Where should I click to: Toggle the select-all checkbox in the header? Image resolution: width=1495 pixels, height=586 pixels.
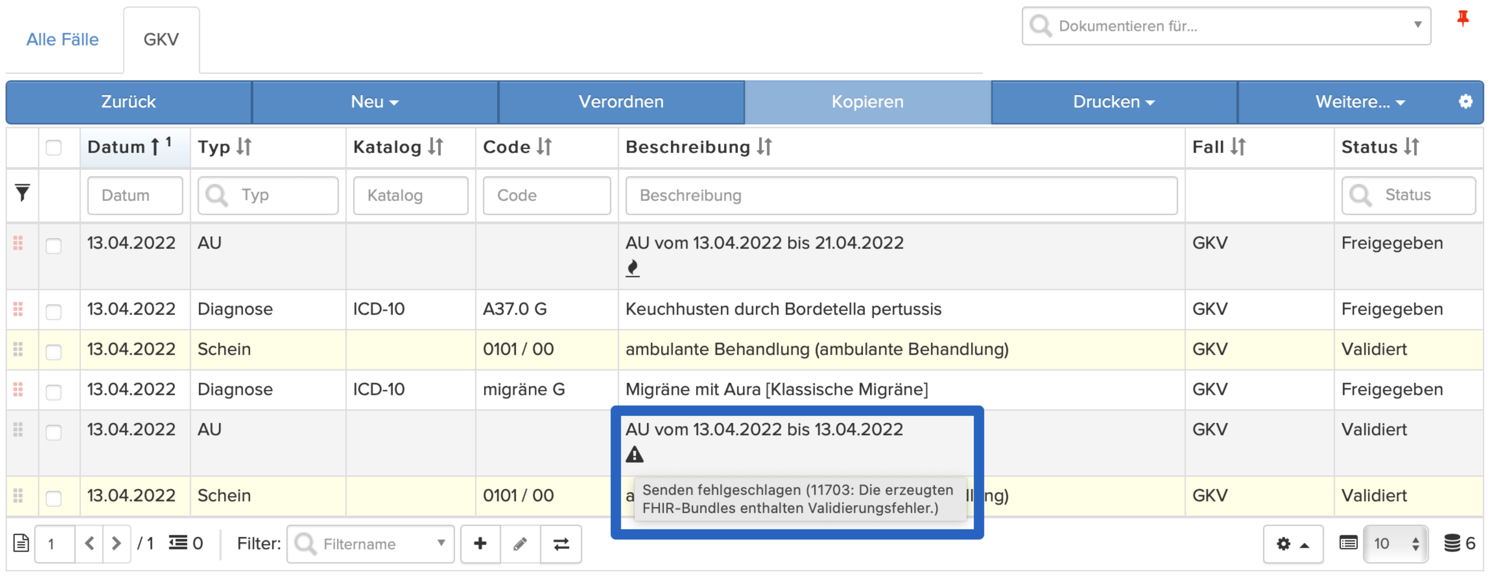(x=54, y=147)
